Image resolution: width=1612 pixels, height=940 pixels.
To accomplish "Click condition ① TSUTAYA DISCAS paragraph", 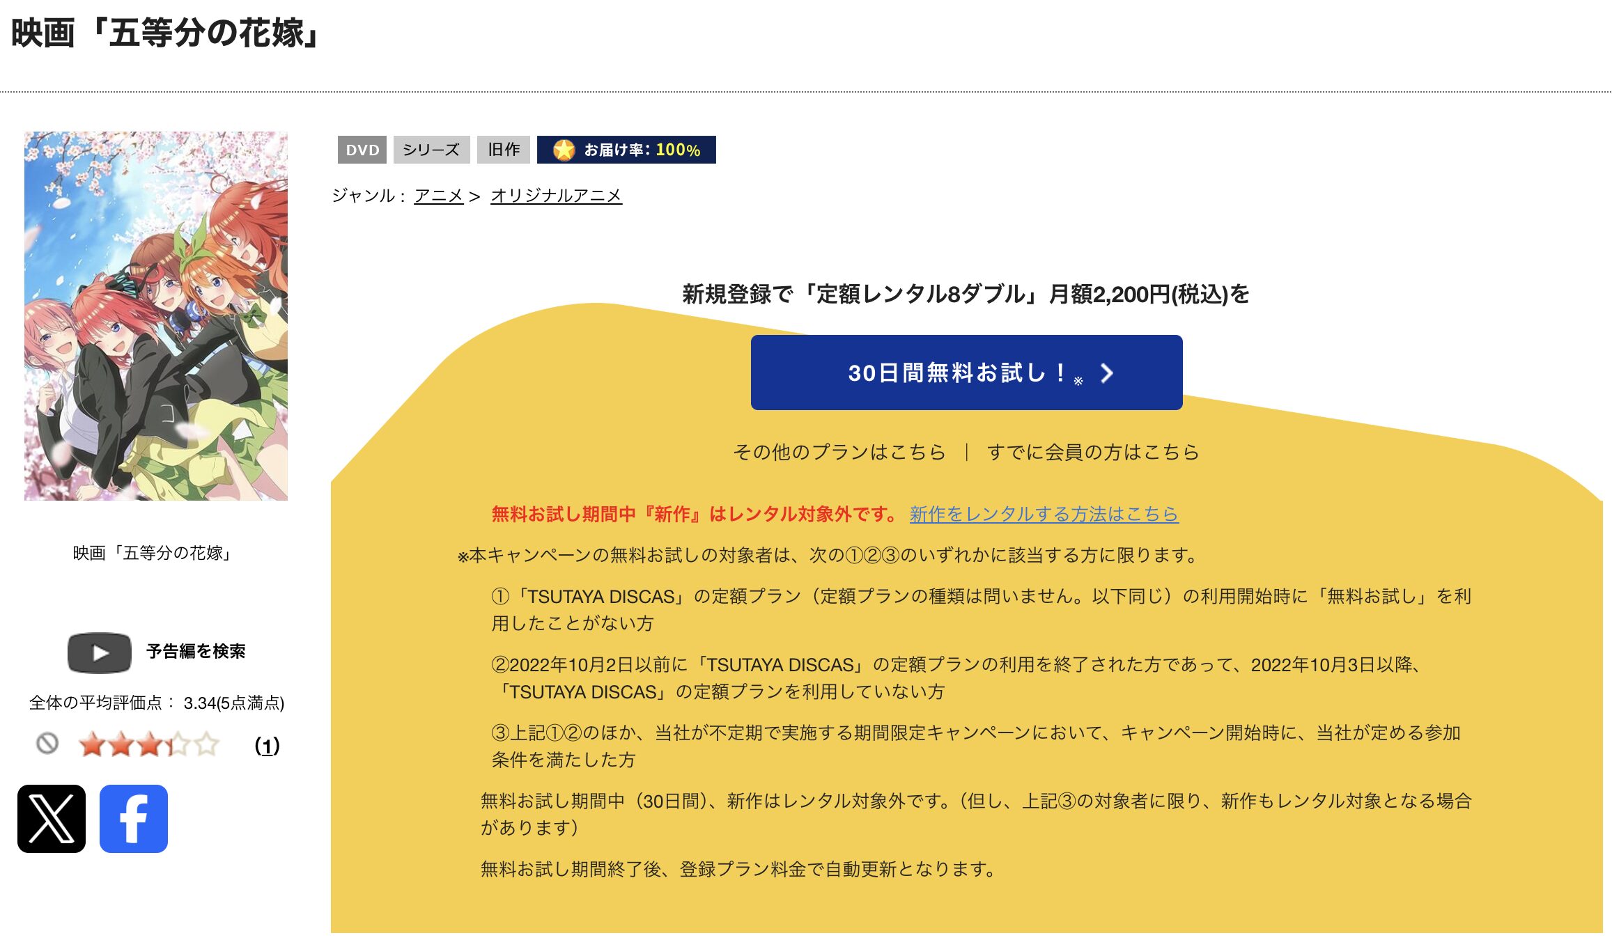I will 981,609.
